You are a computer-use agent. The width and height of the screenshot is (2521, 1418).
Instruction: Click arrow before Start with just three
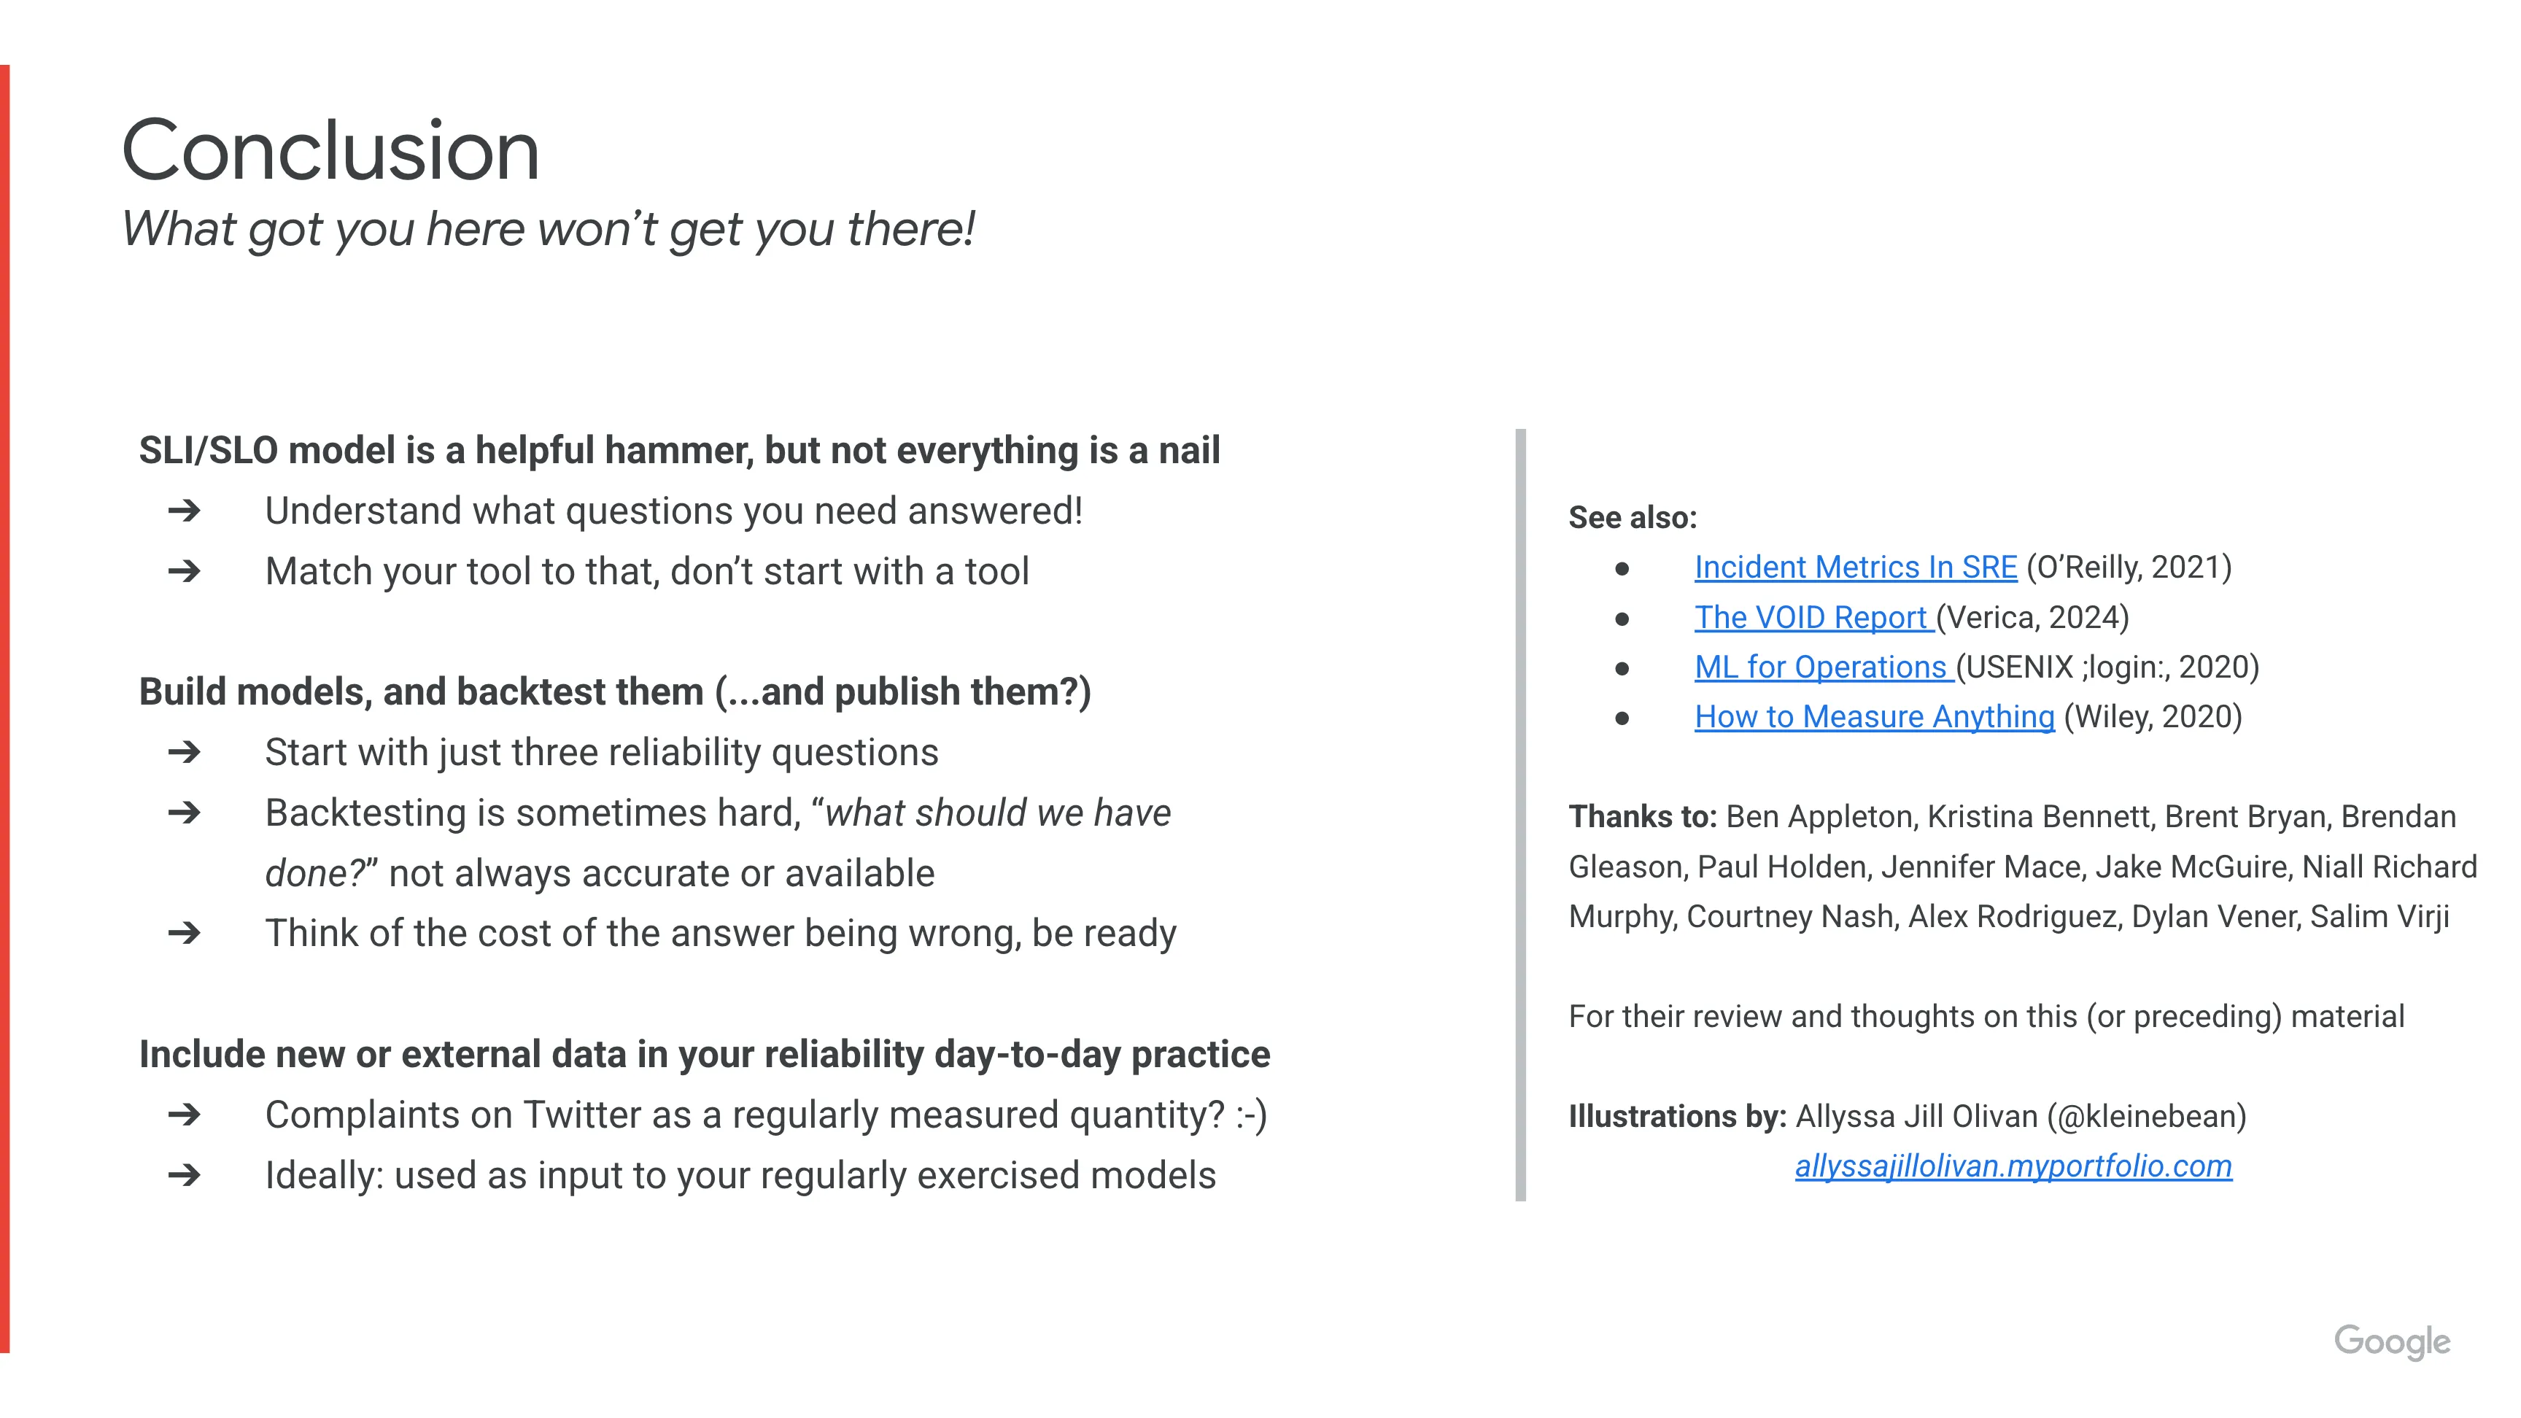pyautogui.click(x=184, y=753)
